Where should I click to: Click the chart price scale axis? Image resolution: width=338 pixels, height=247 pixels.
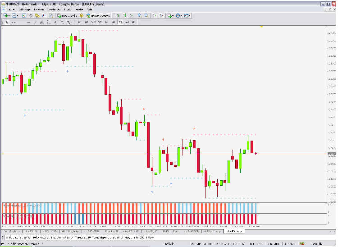coord(332,114)
